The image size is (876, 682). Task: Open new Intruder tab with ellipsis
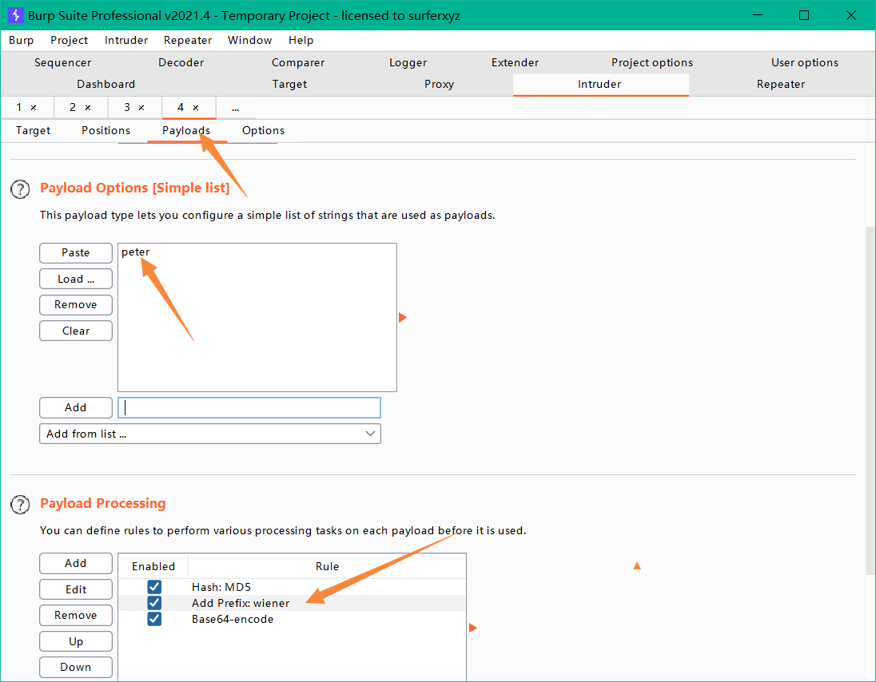pos(235,108)
